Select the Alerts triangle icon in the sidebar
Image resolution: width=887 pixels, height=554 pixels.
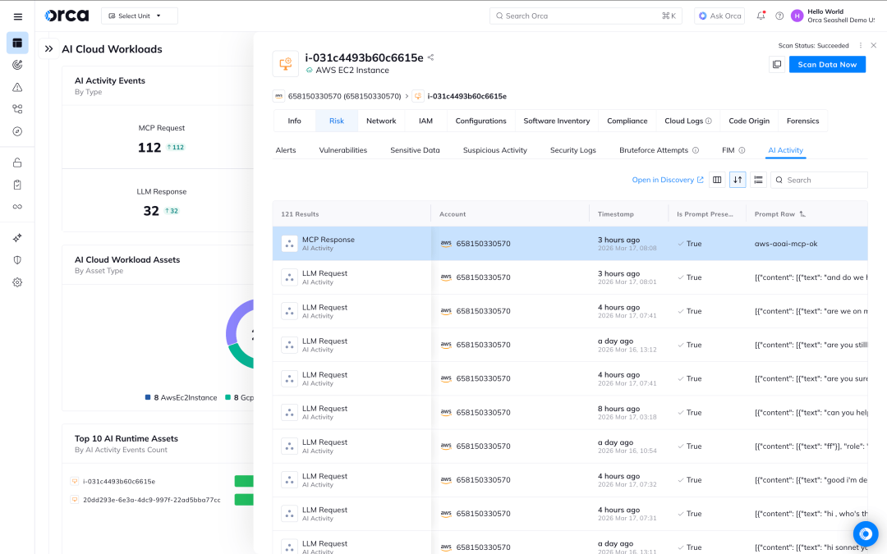[x=18, y=86]
